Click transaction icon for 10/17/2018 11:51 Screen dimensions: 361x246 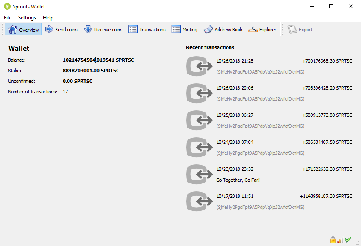[x=200, y=202]
